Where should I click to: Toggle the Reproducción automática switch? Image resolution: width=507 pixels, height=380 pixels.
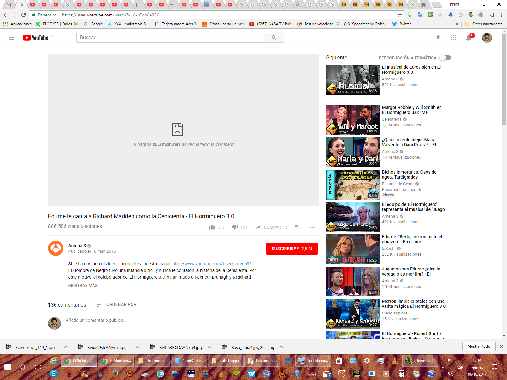coord(445,58)
